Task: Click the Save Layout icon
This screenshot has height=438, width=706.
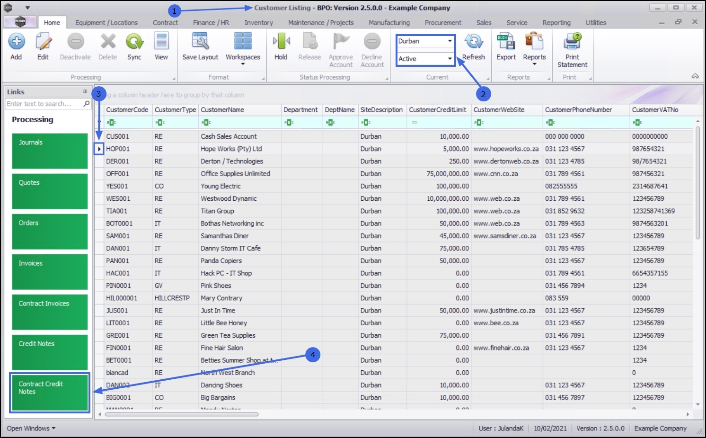Action: 200,42
